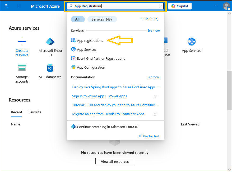Viewport: 232px width, 172px height.
Task: Select App Configuration service result
Action: click(x=91, y=67)
